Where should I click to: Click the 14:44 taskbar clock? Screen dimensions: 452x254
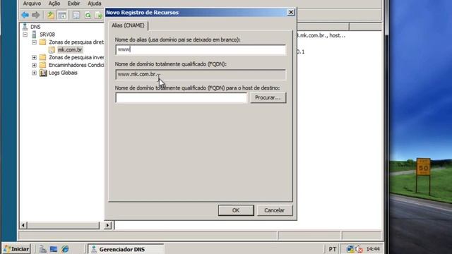(x=373, y=249)
